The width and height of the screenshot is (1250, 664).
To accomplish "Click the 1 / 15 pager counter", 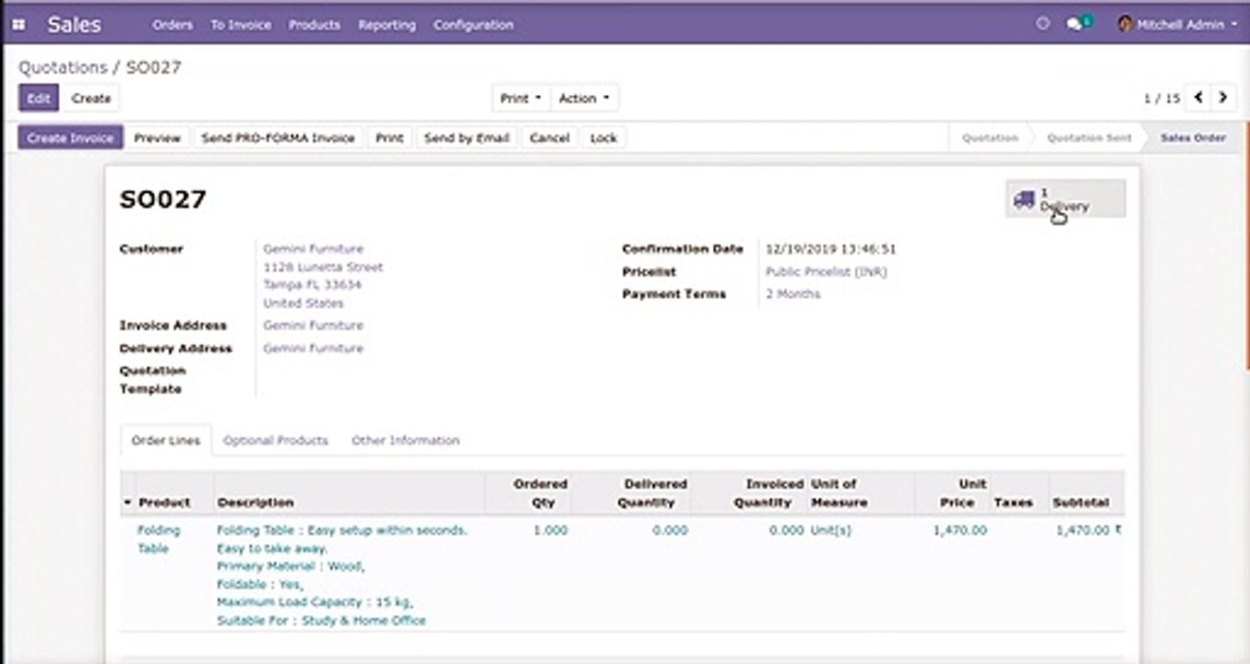I will pos(1161,98).
